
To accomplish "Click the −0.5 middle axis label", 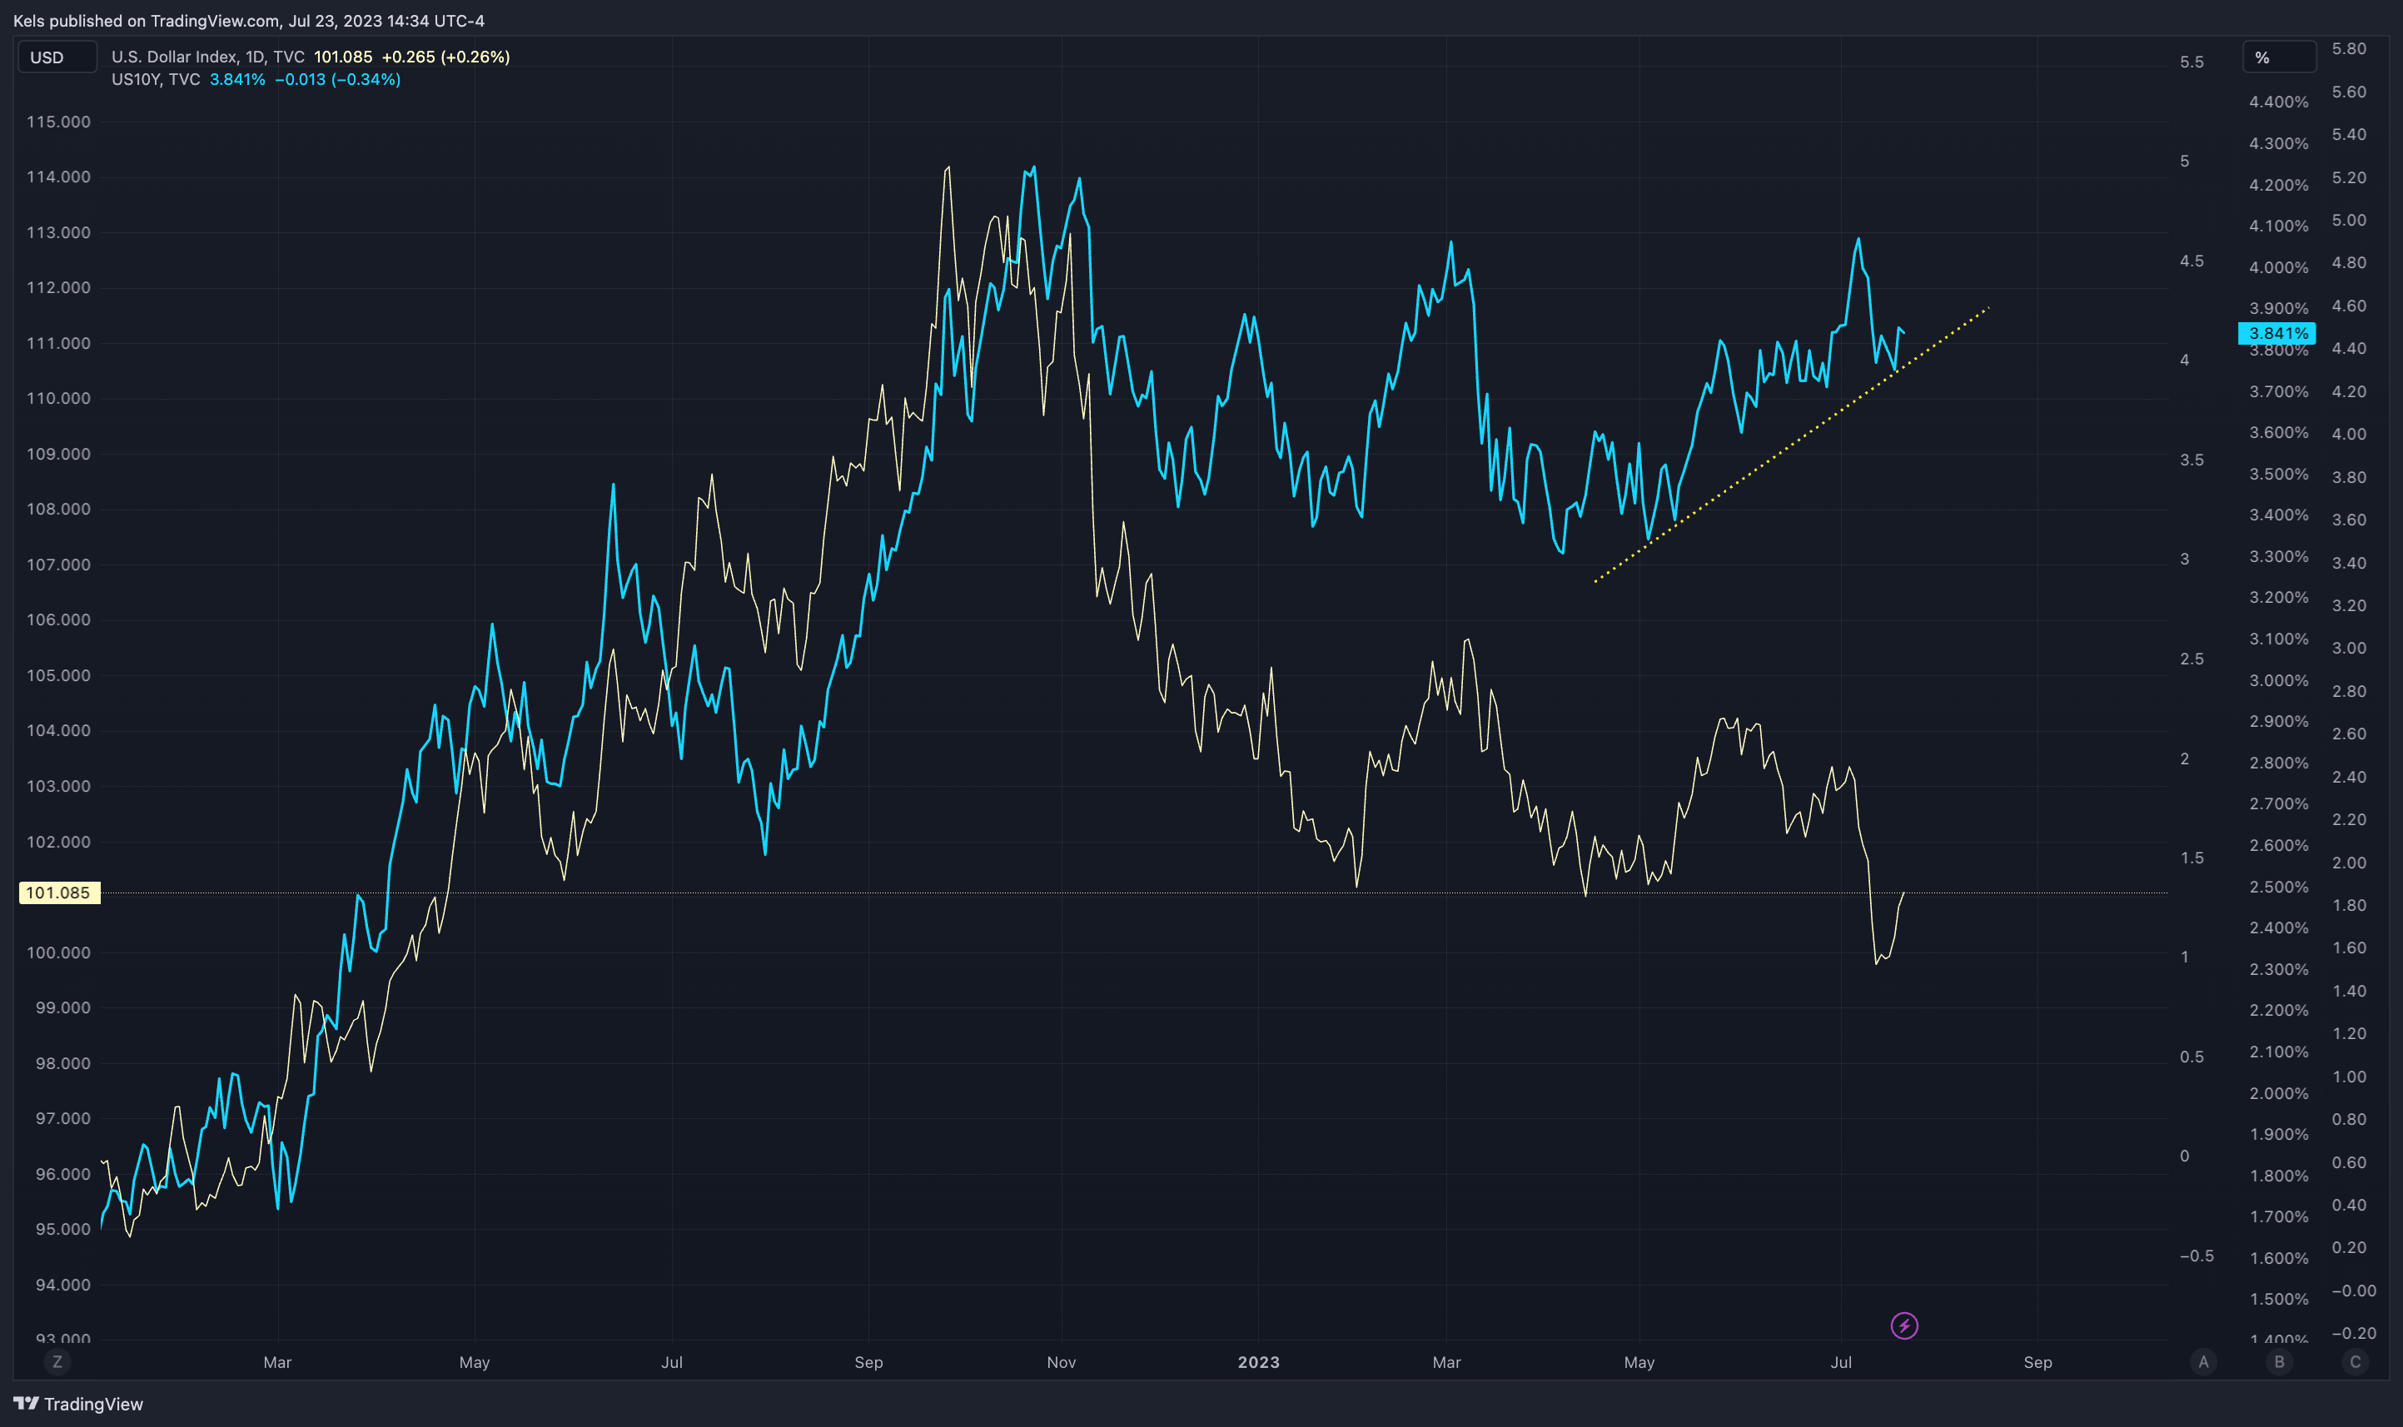I will coord(2197,1255).
